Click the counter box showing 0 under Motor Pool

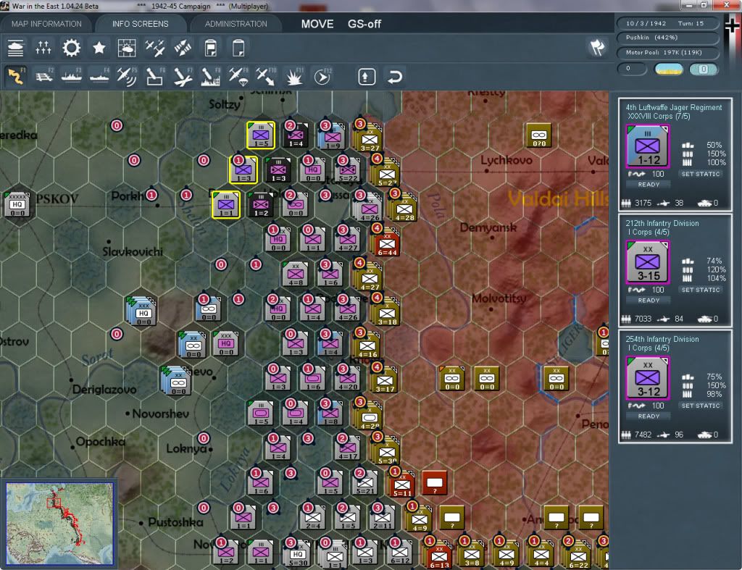coord(632,69)
